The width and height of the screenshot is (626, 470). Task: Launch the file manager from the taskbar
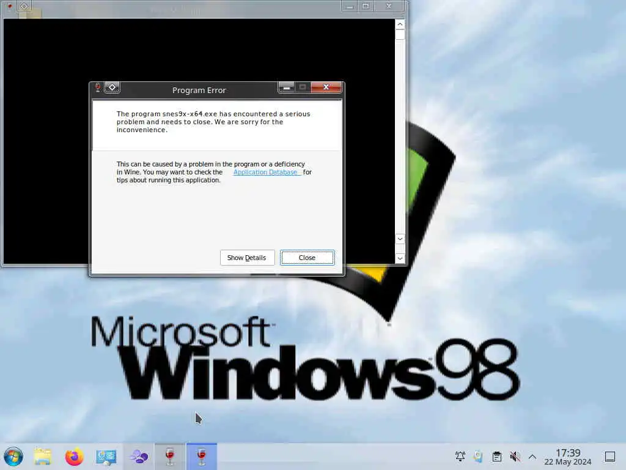tap(43, 457)
